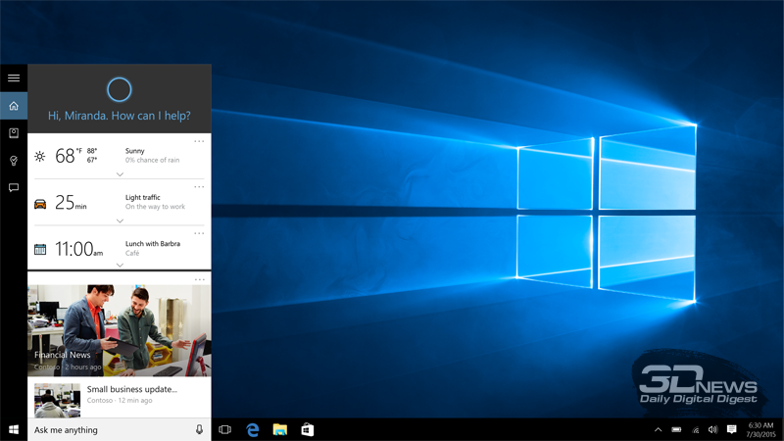This screenshot has height=441, width=784.
Task: Open Cortana Feedback speech bubble icon
Action: click(x=14, y=187)
